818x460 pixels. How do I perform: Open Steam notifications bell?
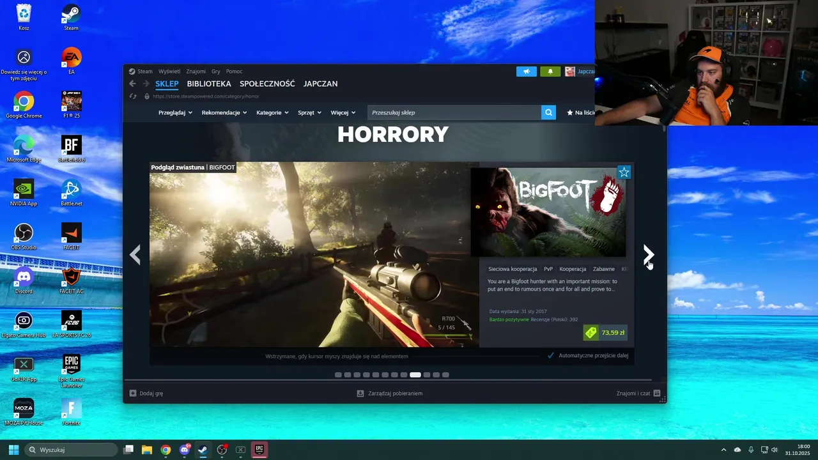pos(550,72)
